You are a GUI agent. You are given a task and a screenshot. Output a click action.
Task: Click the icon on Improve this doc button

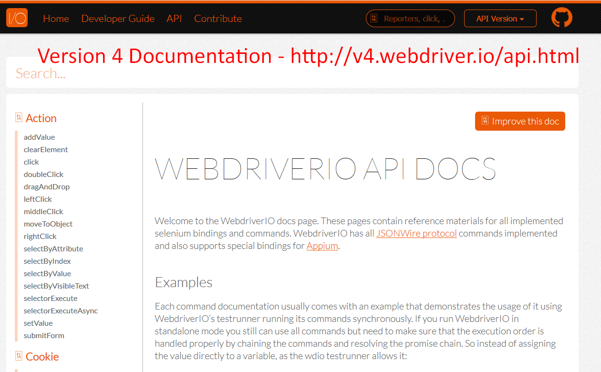point(485,121)
